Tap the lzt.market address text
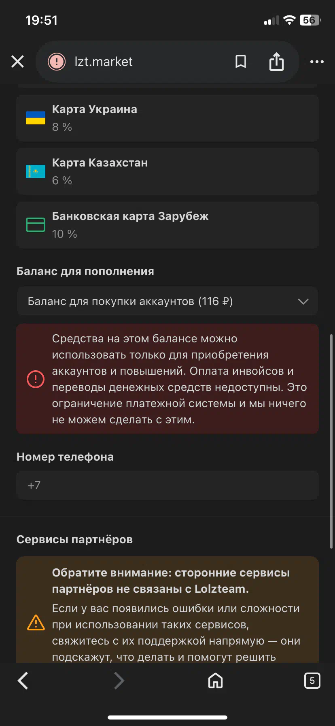Image resolution: width=335 pixels, height=726 pixels. (104, 62)
